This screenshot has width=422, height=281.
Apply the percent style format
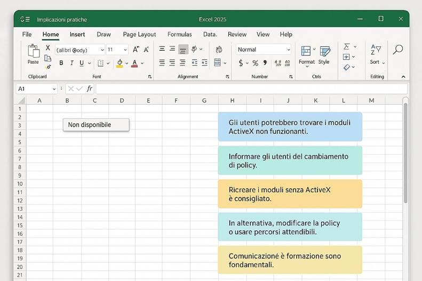point(255,63)
